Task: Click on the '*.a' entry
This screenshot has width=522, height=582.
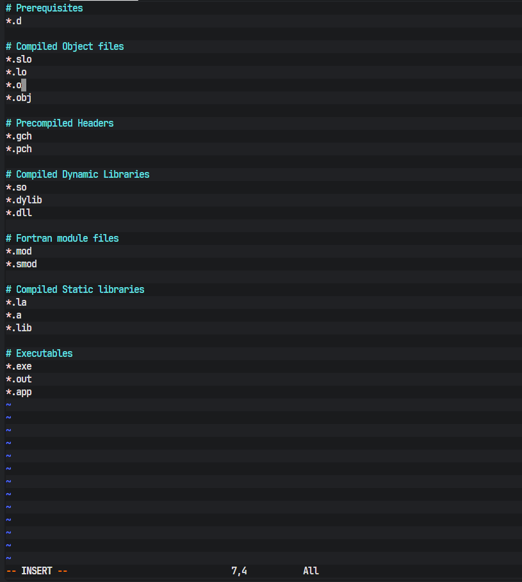Action: click(13, 315)
